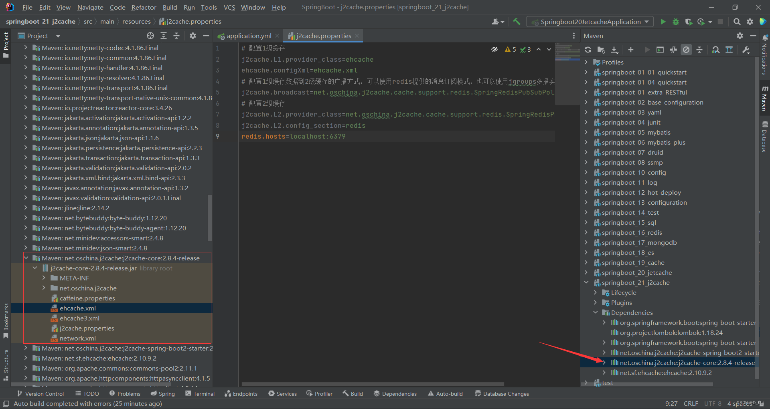Hide the Project tool window
Viewport: 770px width, 409px height.
[x=206, y=36]
